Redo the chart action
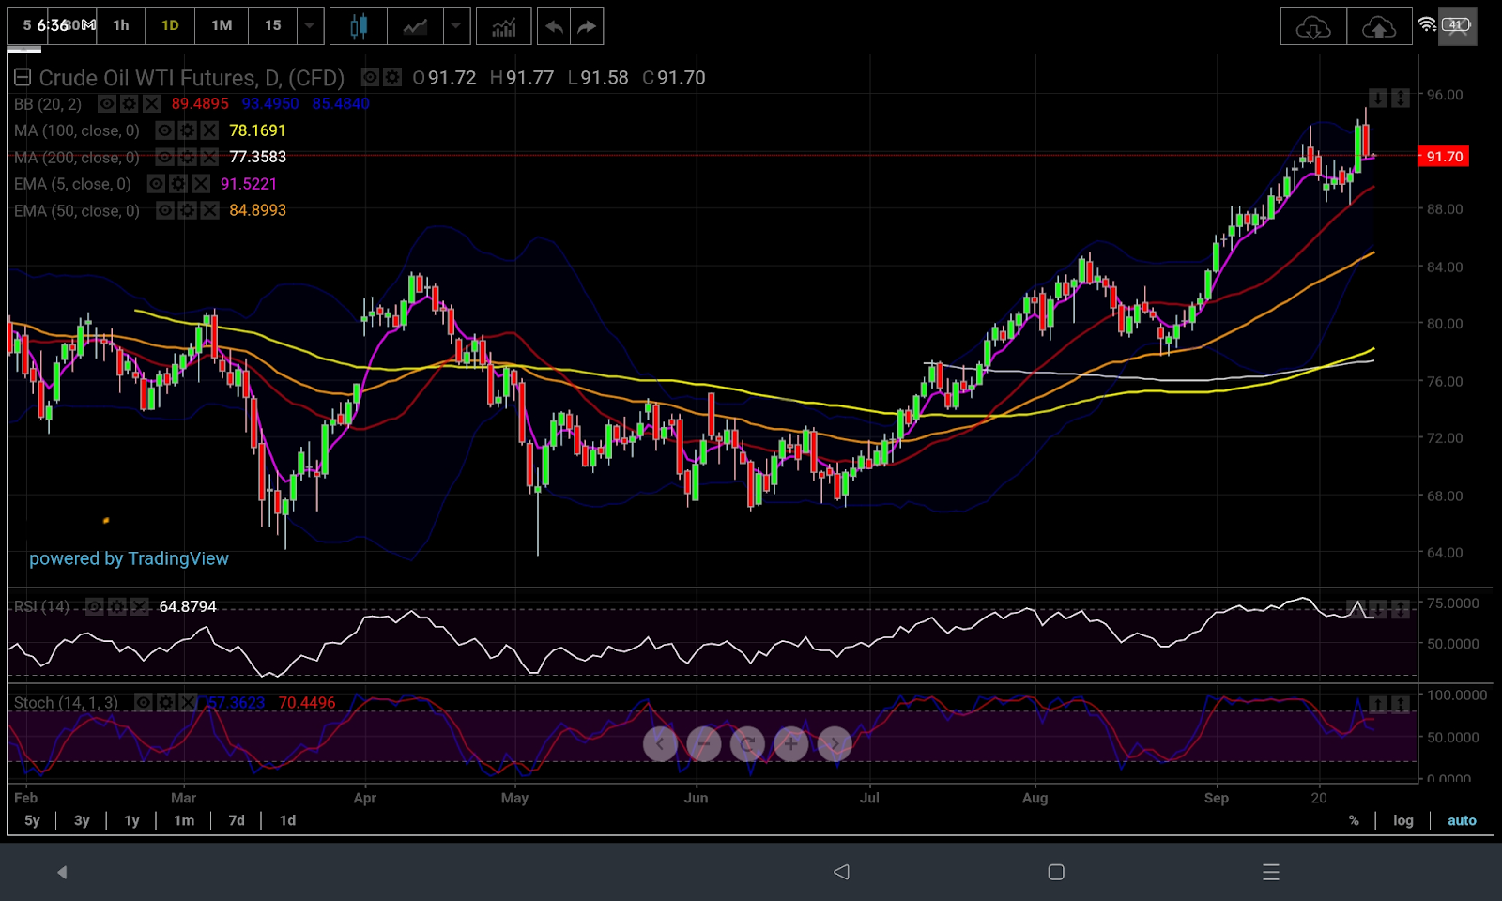This screenshot has height=901, width=1502. click(x=587, y=26)
